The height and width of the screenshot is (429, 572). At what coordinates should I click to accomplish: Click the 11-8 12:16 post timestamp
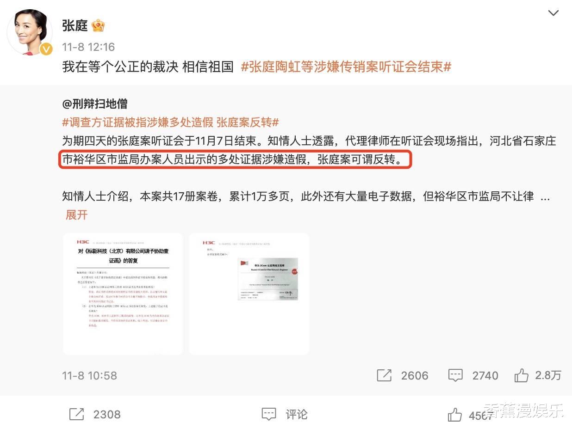click(88, 47)
